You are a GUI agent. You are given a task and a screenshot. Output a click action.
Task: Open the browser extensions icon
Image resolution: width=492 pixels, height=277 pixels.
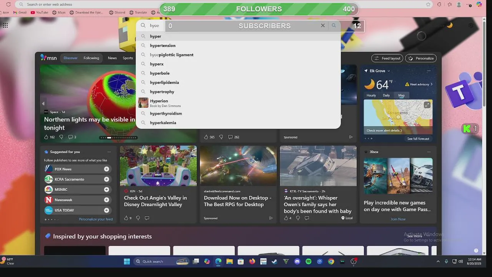point(439,4)
